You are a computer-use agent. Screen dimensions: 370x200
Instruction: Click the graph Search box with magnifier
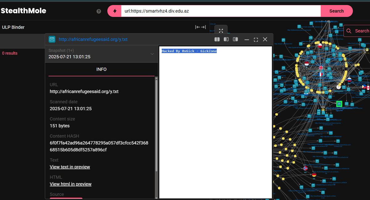pyautogui.click(x=357, y=31)
